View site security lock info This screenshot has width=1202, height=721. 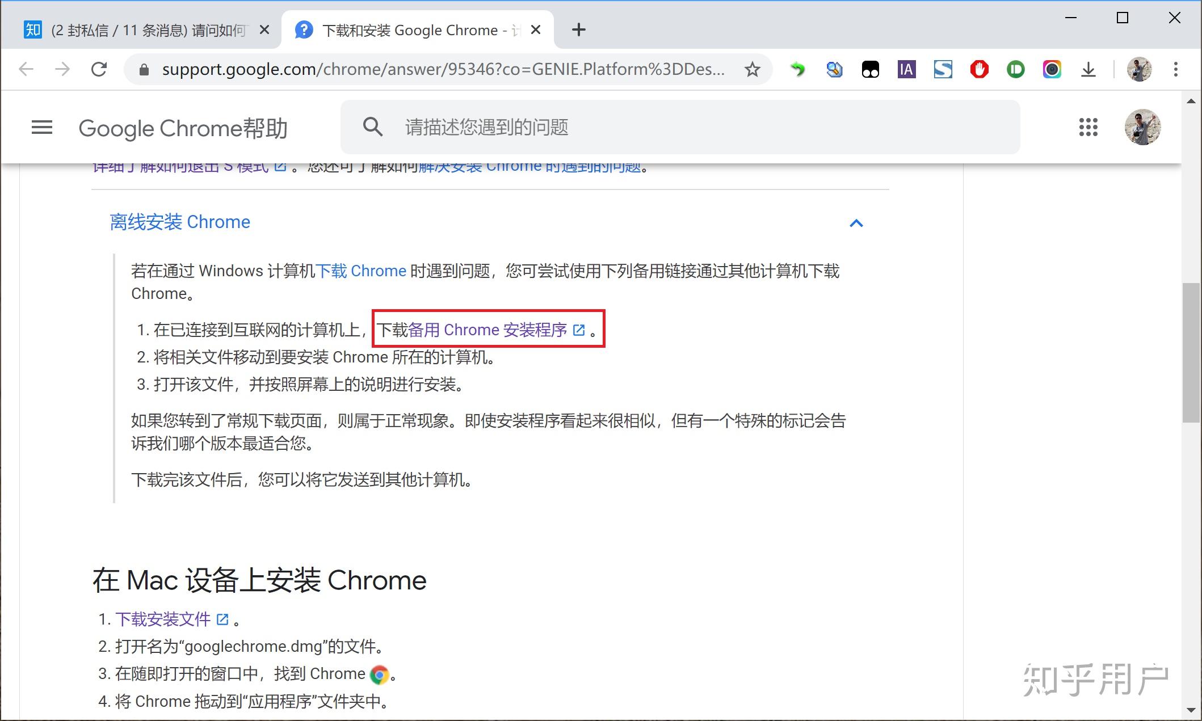(144, 69)
